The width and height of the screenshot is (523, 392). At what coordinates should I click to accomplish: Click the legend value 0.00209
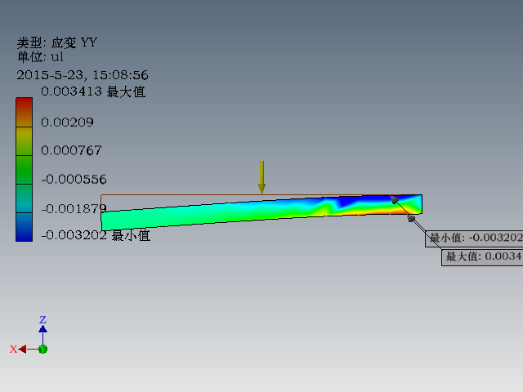pos(67,122)
